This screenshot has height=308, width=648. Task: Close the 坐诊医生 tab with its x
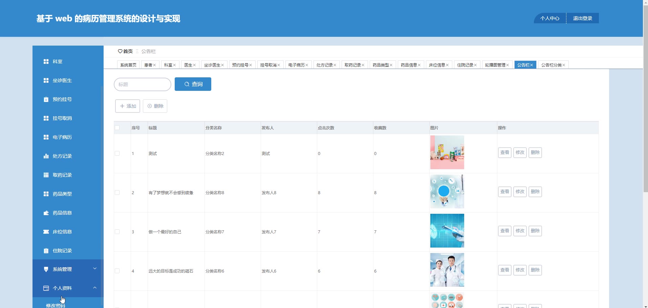(x=222, y=65)
